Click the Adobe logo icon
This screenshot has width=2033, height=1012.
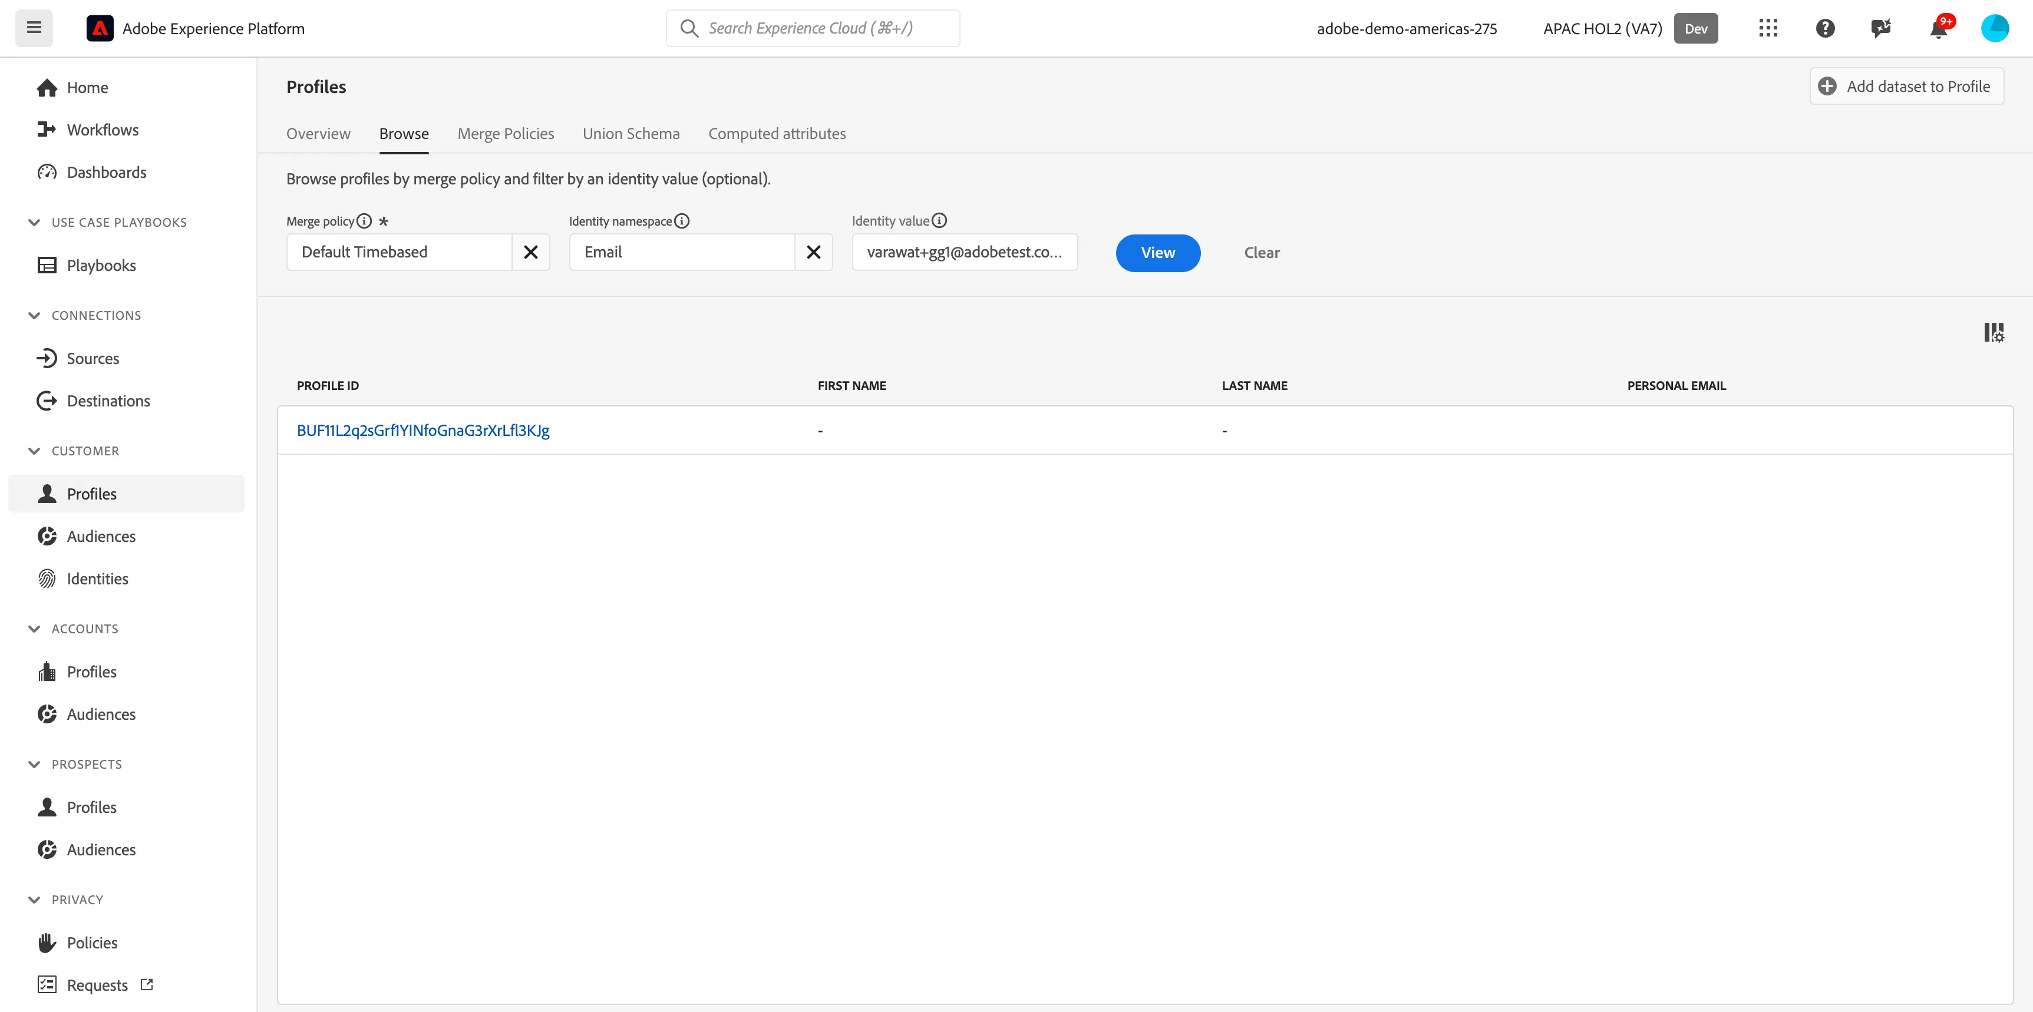[x=100, y=28]
